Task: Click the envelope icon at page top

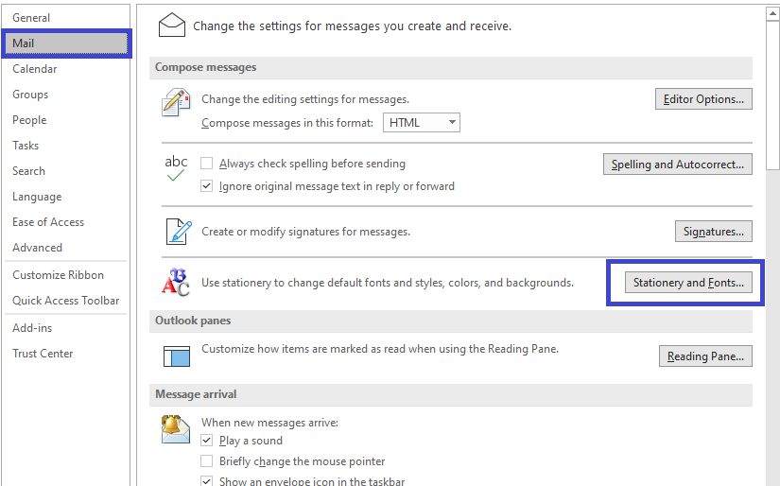Action: tap(172, 25)
